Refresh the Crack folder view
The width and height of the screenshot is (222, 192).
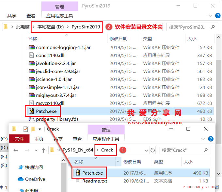[x=152, y=150]
